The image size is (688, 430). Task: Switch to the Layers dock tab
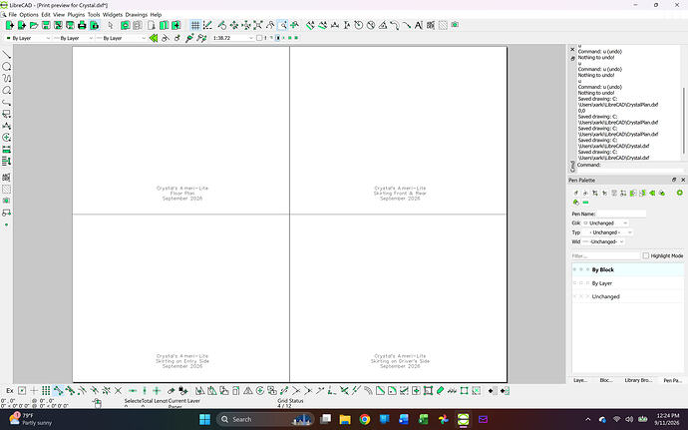580,380
